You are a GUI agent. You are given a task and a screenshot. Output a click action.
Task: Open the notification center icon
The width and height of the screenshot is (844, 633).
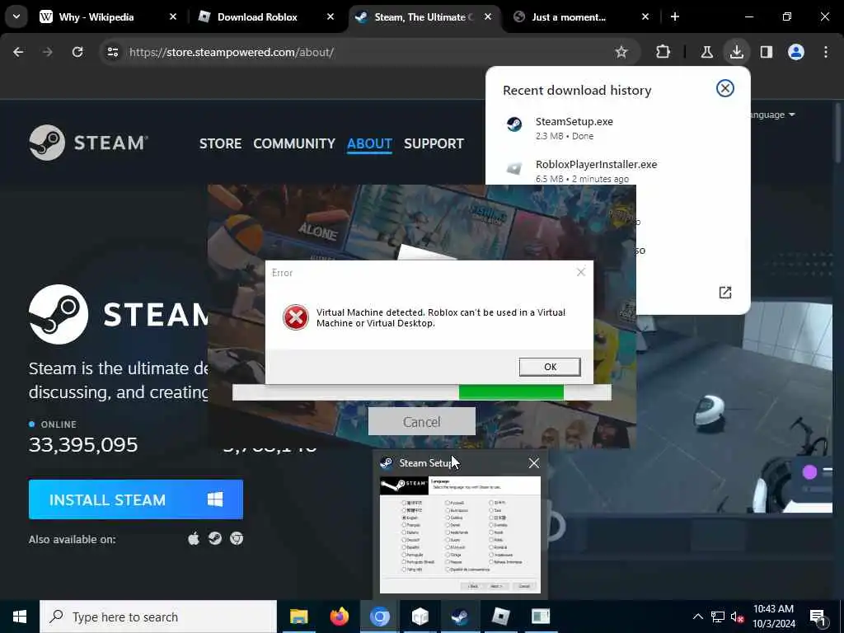[818, 617]
